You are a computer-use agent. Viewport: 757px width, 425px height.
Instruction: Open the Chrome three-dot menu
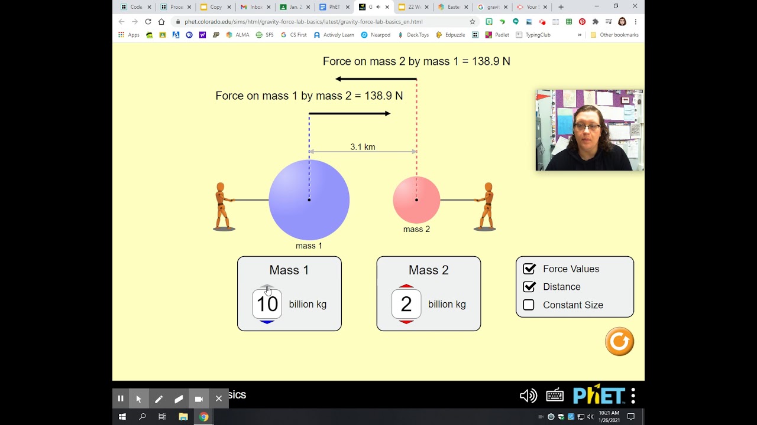click(636, 21)
